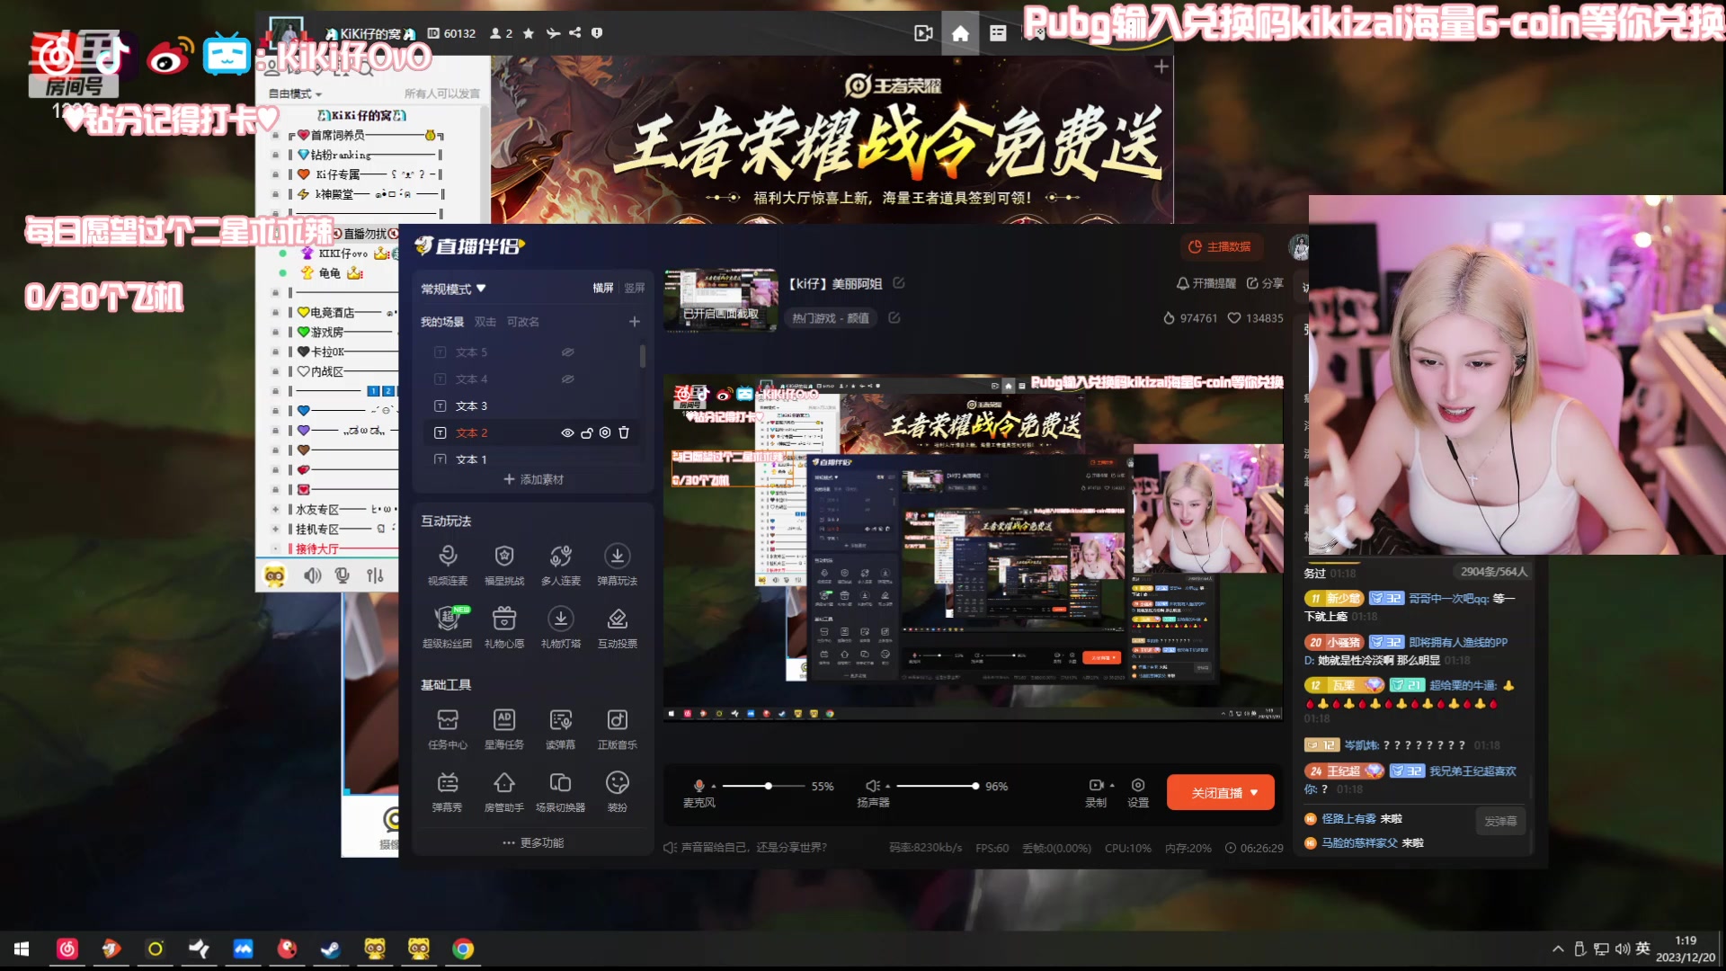Expand the 水友专区 channel group
This screenshot has width=1726, height=971.
[276, 509]
